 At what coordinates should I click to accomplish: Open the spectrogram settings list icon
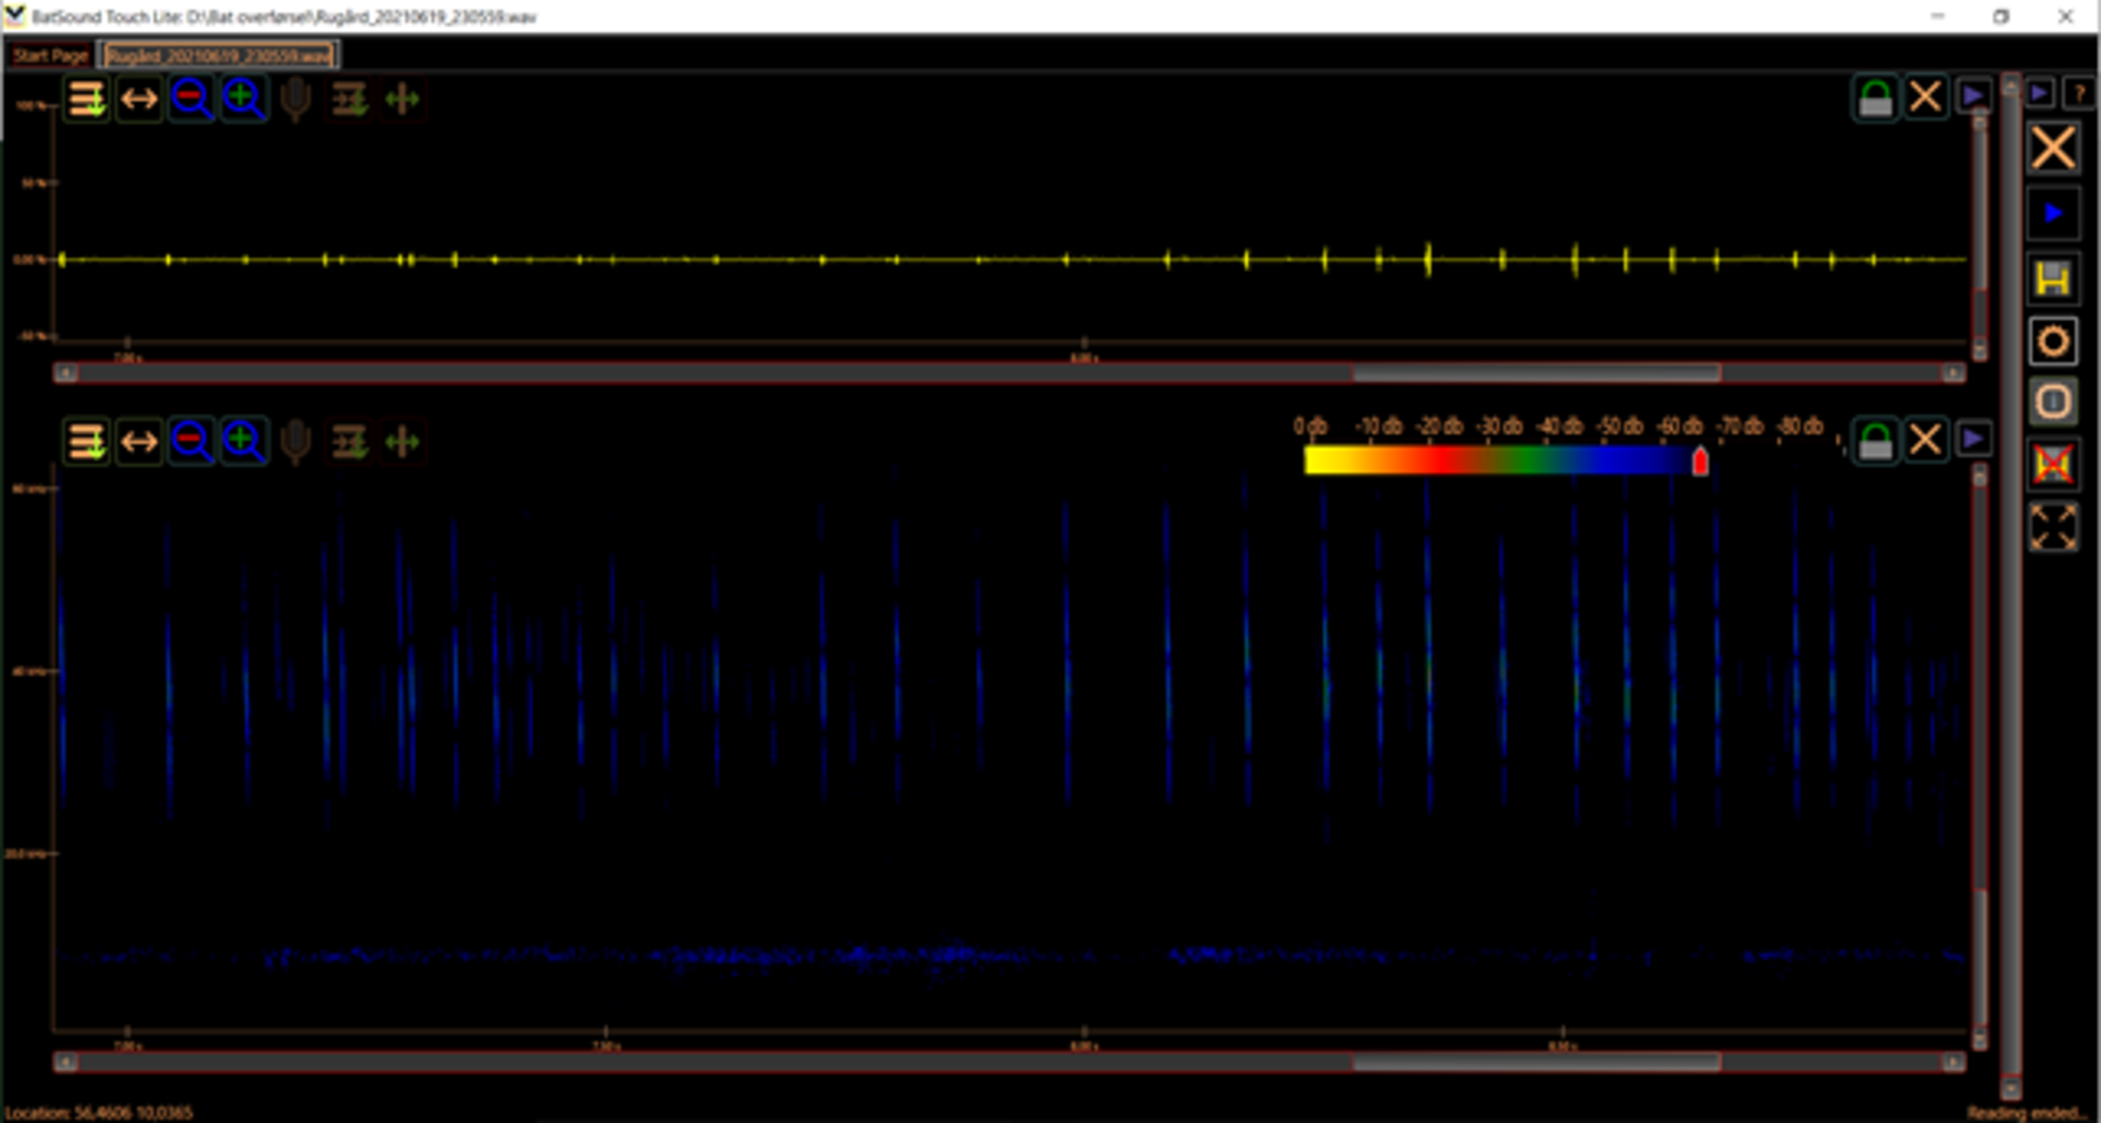86,441
